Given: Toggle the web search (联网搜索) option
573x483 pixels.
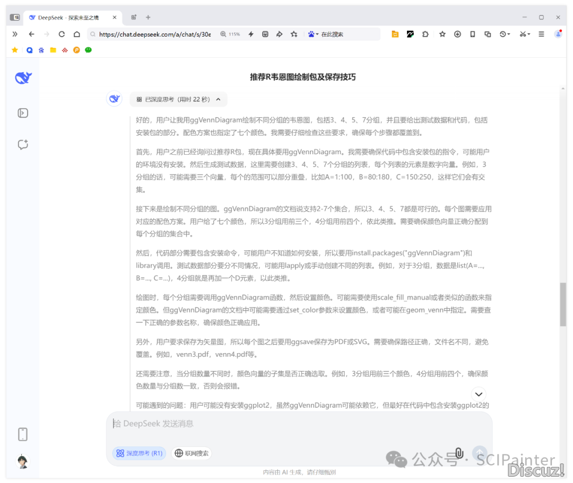Looking at the screenshot, I should 192,453.
